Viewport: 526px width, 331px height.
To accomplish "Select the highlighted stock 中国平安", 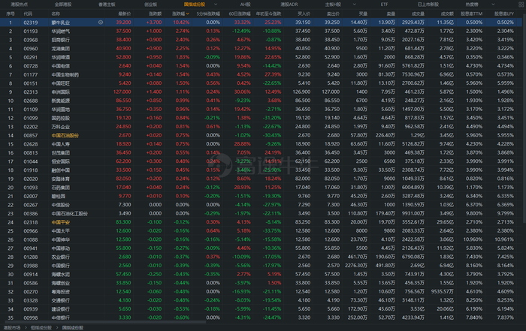I will 61,222.
